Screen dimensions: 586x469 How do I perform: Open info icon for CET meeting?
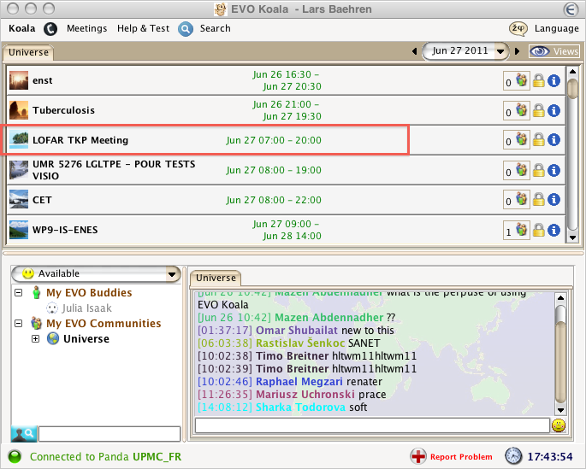[553, 200]
